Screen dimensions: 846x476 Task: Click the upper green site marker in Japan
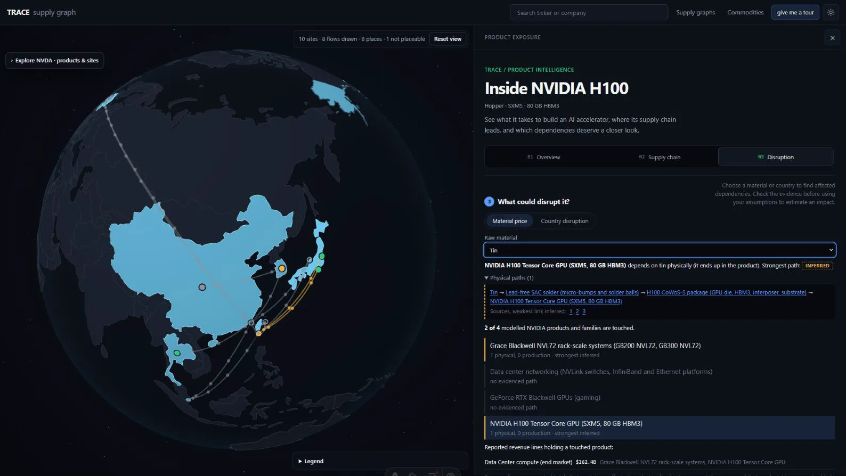coord(322,256)
